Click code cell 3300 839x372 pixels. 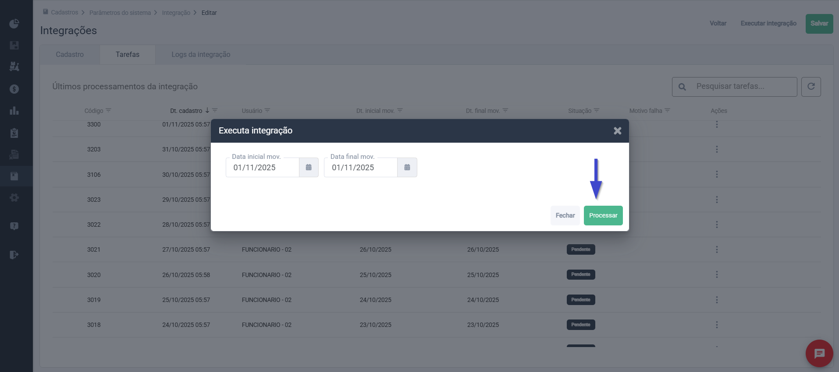(x=94, y=124)
